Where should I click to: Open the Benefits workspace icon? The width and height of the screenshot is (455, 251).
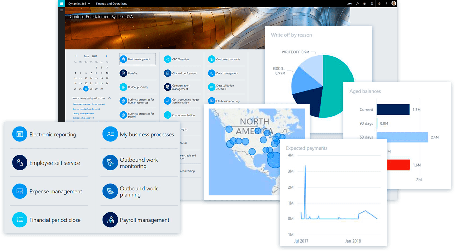click(x=124, y=73)
